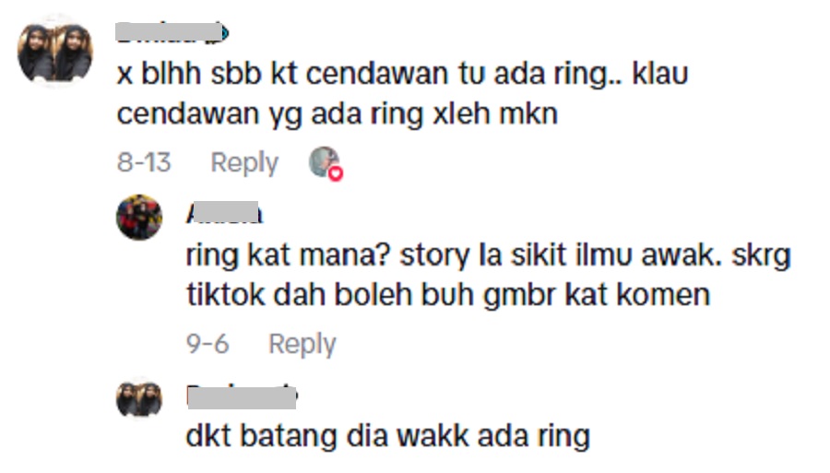Click the blurred username above "x blhh sbb" comment
This screenshot has width=830, height=473.
pyautogui.click(x=169, y=31)
